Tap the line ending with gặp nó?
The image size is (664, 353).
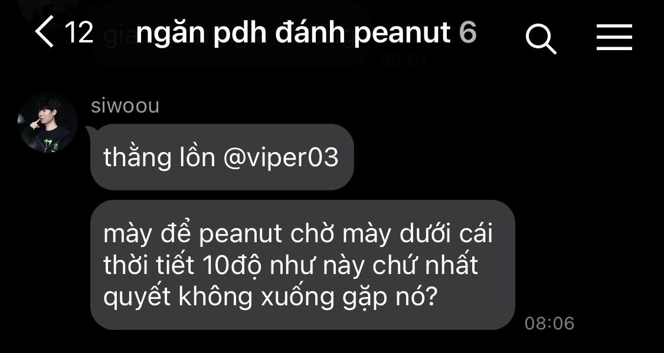(270, 298)
